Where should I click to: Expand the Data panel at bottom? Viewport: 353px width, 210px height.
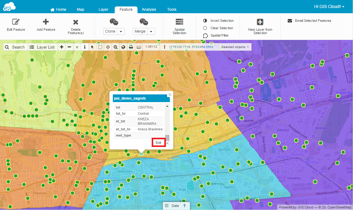[175, 206]
